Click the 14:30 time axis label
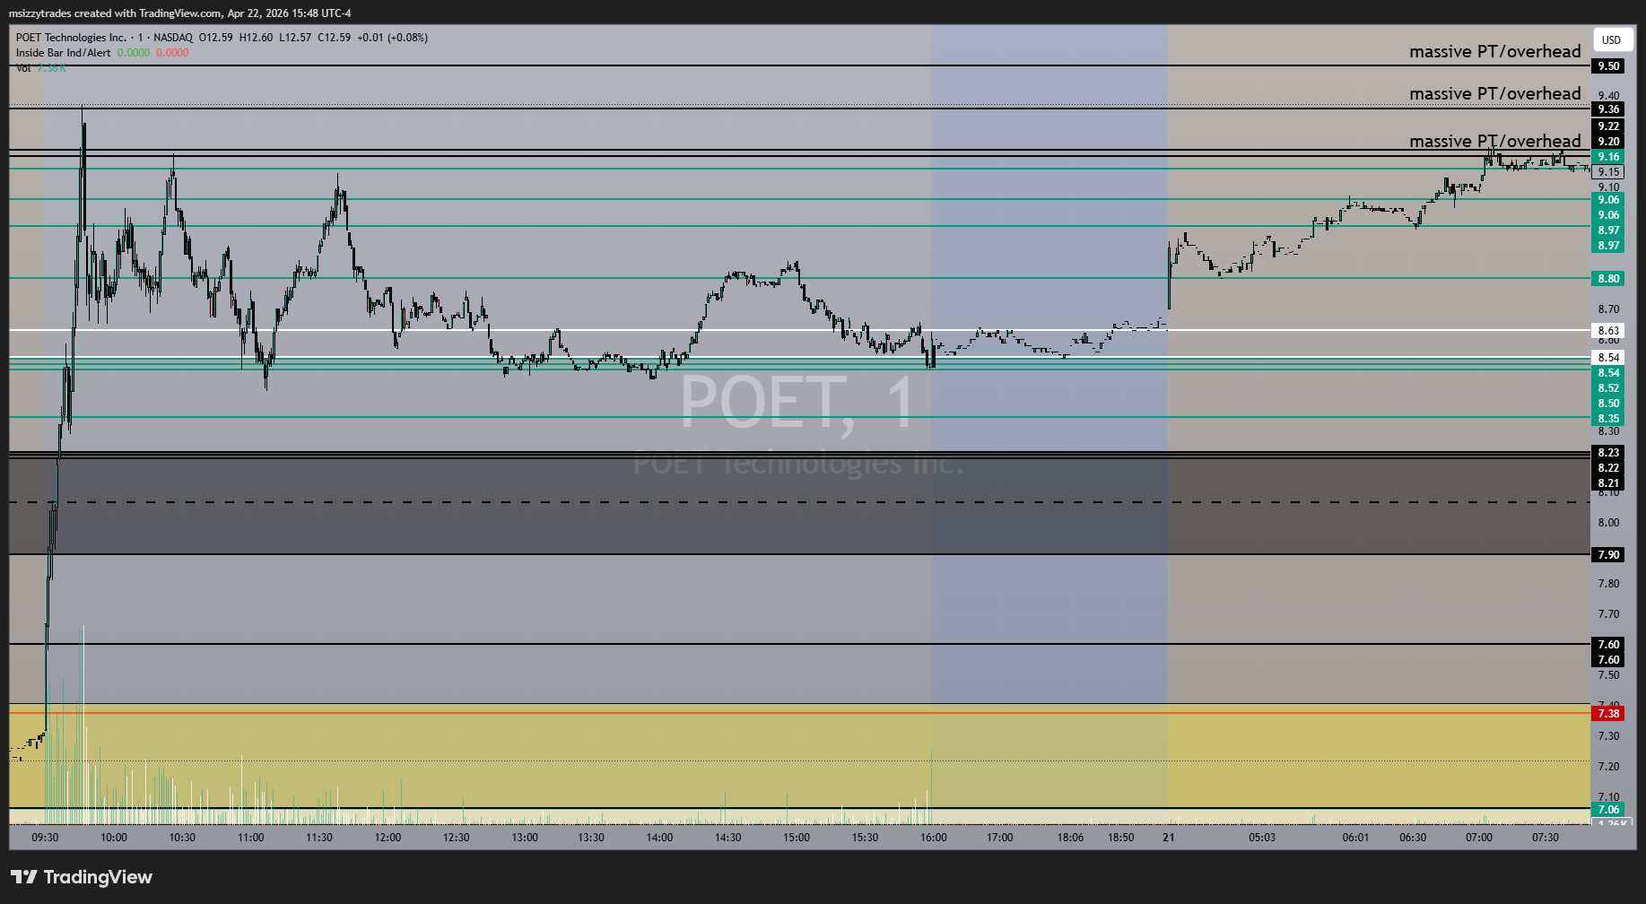 tap(728, 838)
